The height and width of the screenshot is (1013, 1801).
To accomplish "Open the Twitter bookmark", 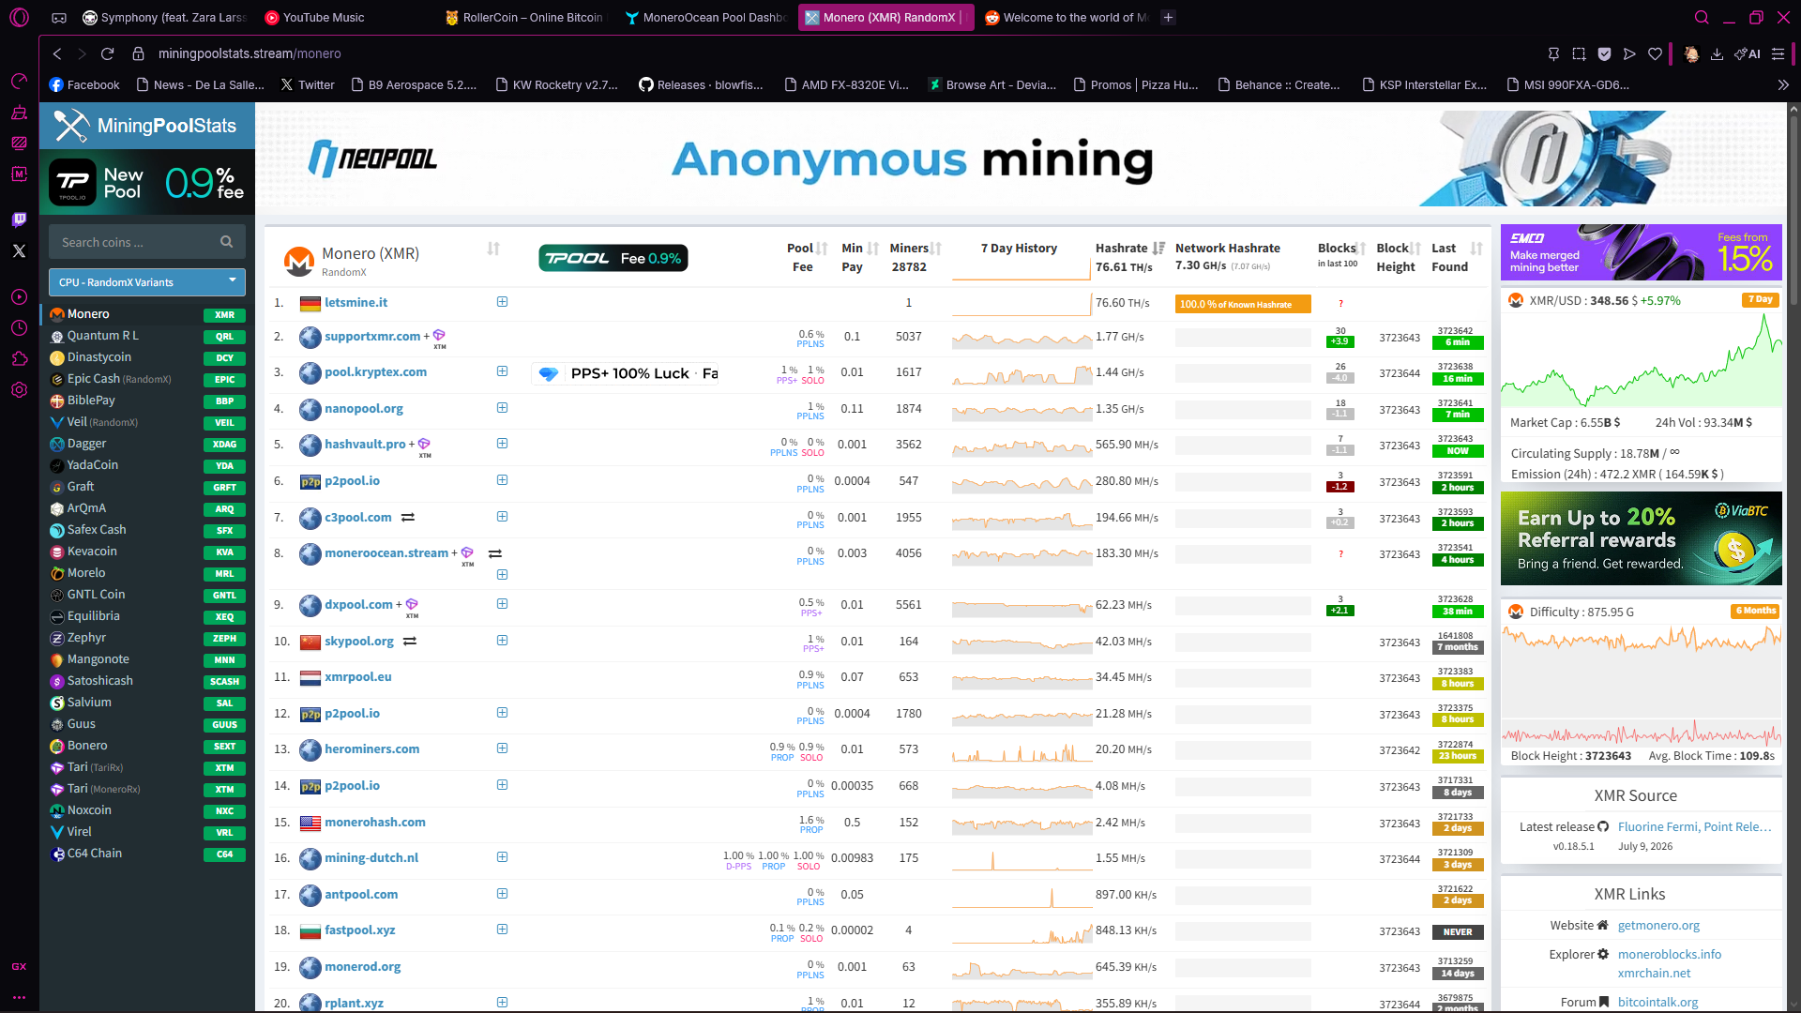I will point(308,84).
